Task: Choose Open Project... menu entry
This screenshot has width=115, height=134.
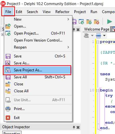Action: [38, 33]
